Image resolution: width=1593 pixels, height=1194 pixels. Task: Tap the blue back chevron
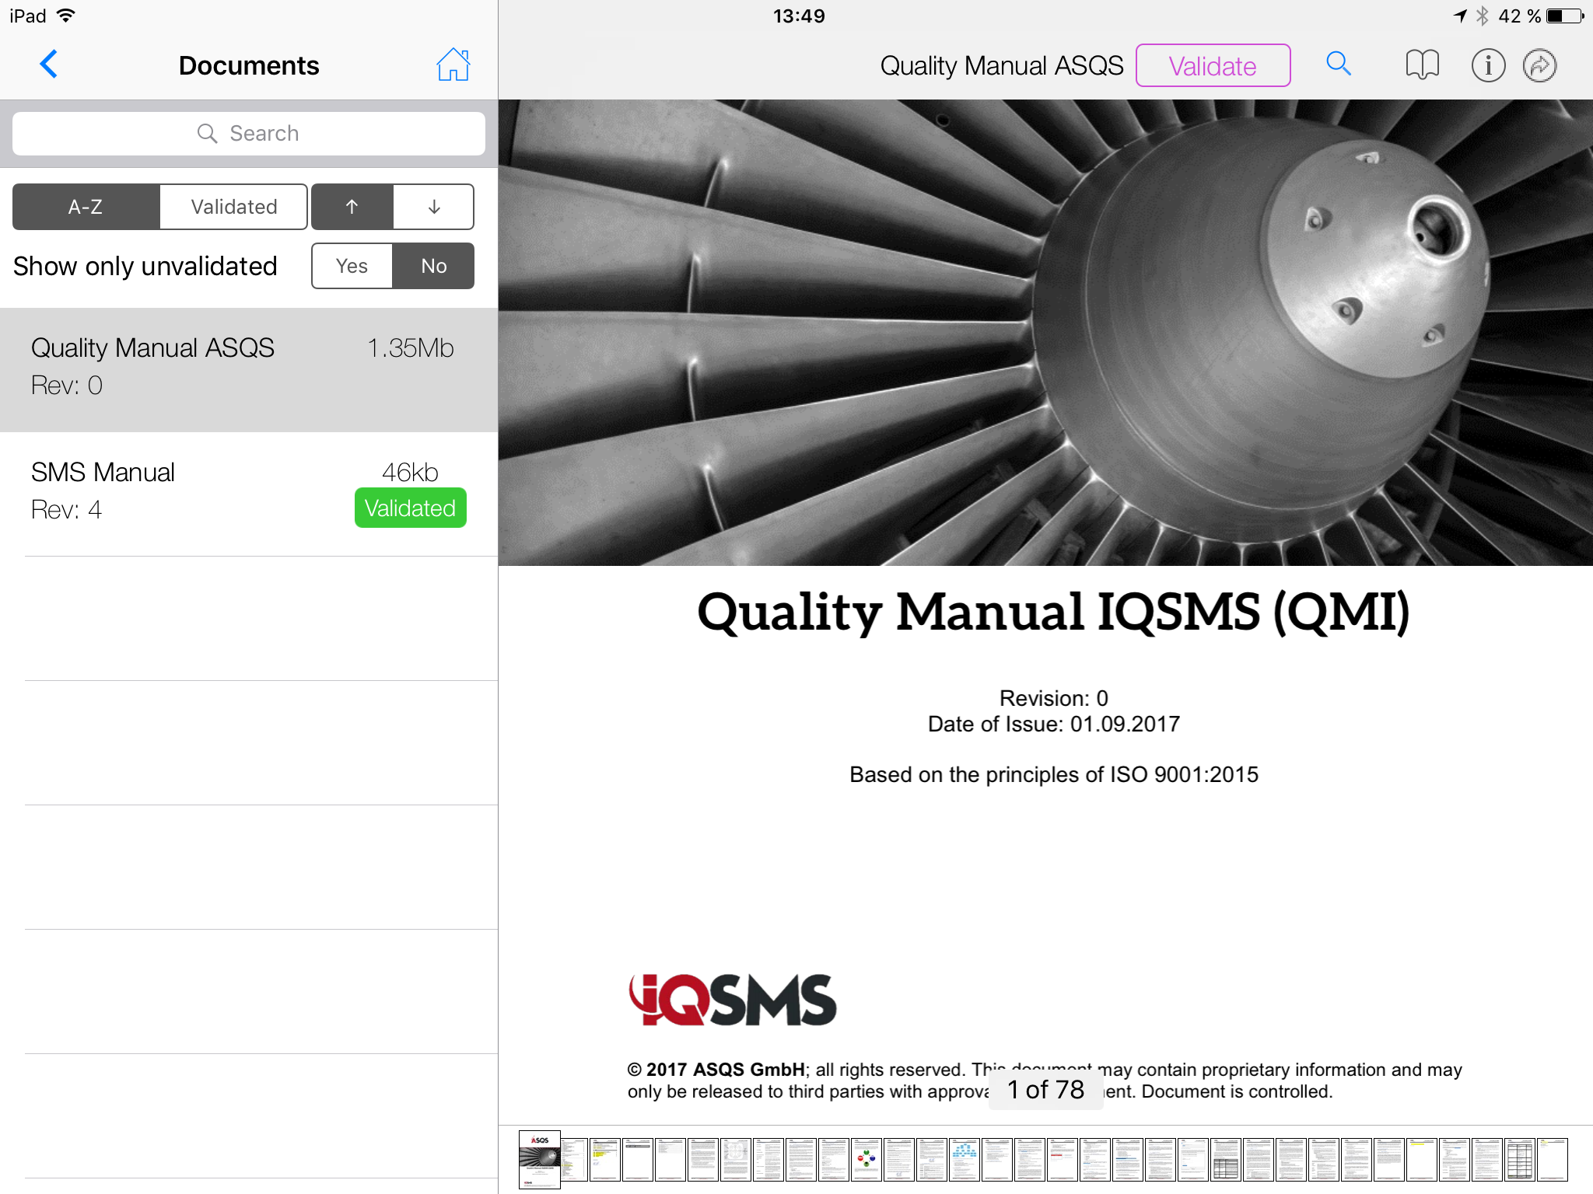[x=49, y=65]
